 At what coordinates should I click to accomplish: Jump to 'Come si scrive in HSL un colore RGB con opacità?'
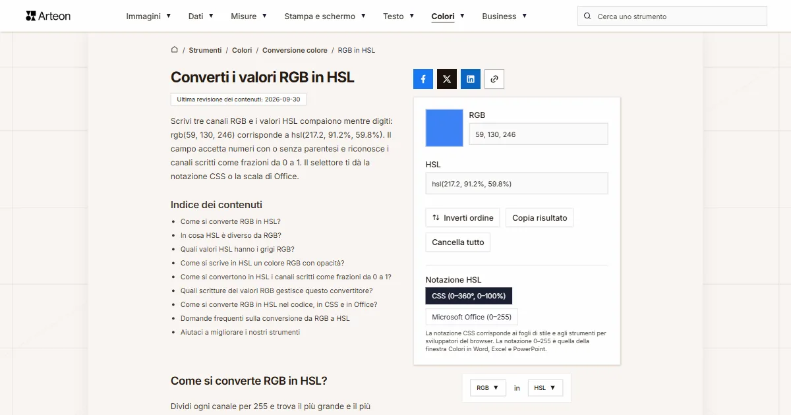click(x=262, y=263)
